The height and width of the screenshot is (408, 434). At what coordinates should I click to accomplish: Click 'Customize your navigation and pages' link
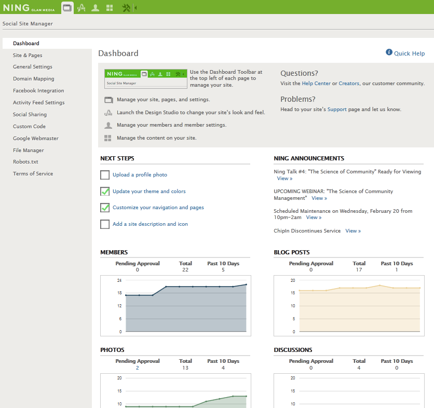tap(158, 207)
